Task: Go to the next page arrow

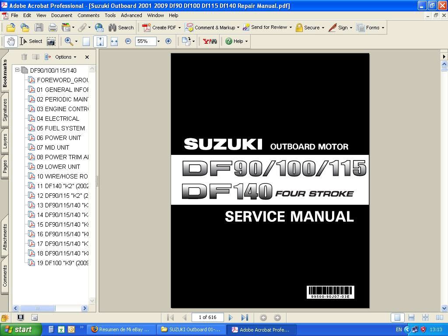Action: point(231,318)
